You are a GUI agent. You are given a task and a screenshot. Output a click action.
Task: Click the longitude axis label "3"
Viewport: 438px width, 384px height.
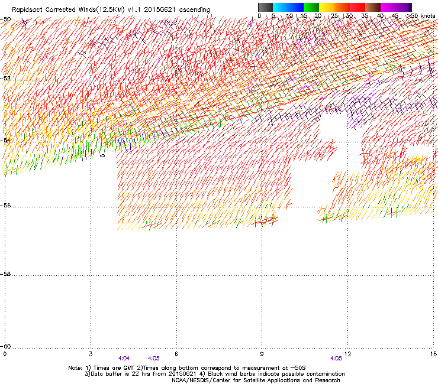91,354
